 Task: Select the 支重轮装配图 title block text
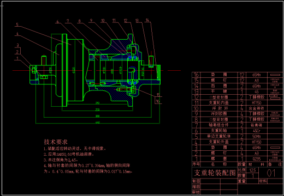215,173
